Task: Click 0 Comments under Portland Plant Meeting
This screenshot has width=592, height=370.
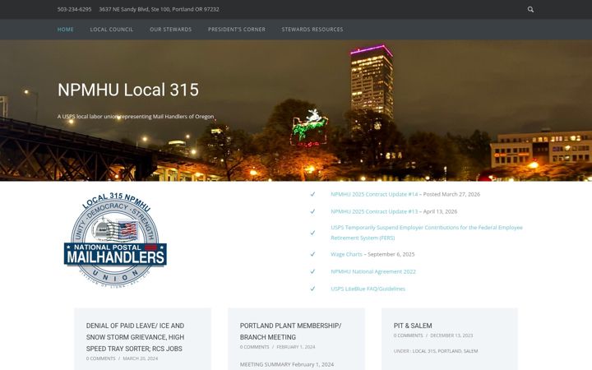Action: 254,347
